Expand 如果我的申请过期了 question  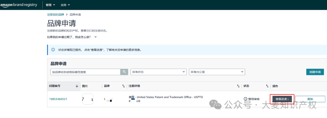(x=72, y=37)
